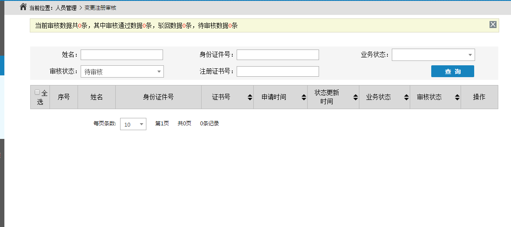This screenshot has height=227, width=511.
Task: Sort by 业务状态 column arrows
Action: [406, 97]
